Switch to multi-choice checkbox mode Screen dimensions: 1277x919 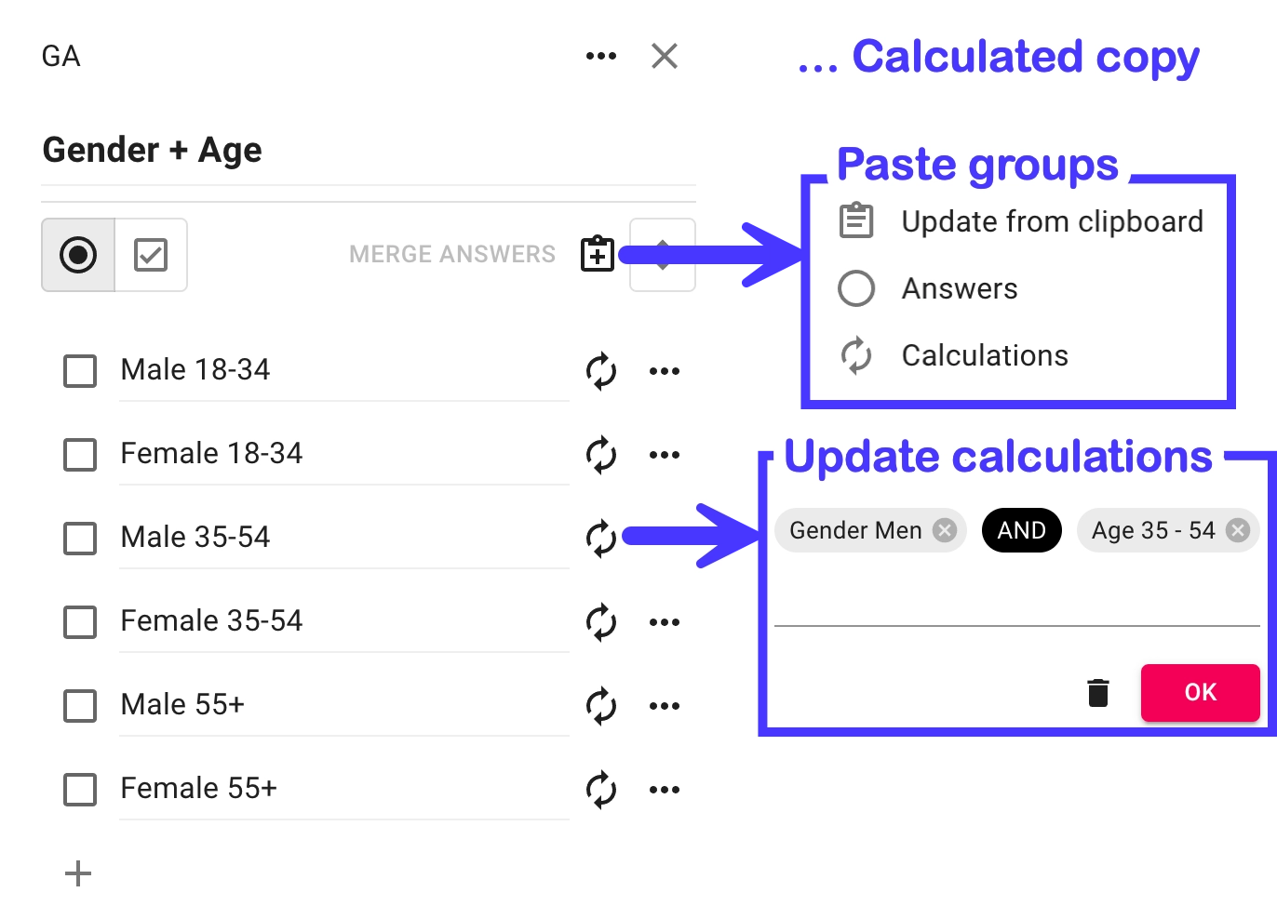(x=151, y=255)
